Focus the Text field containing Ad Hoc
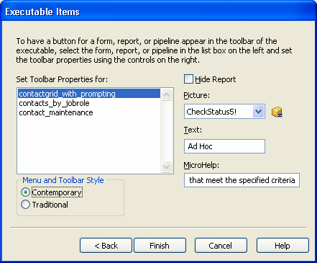Viewport: 317px width, 263px height. (224, 146)
